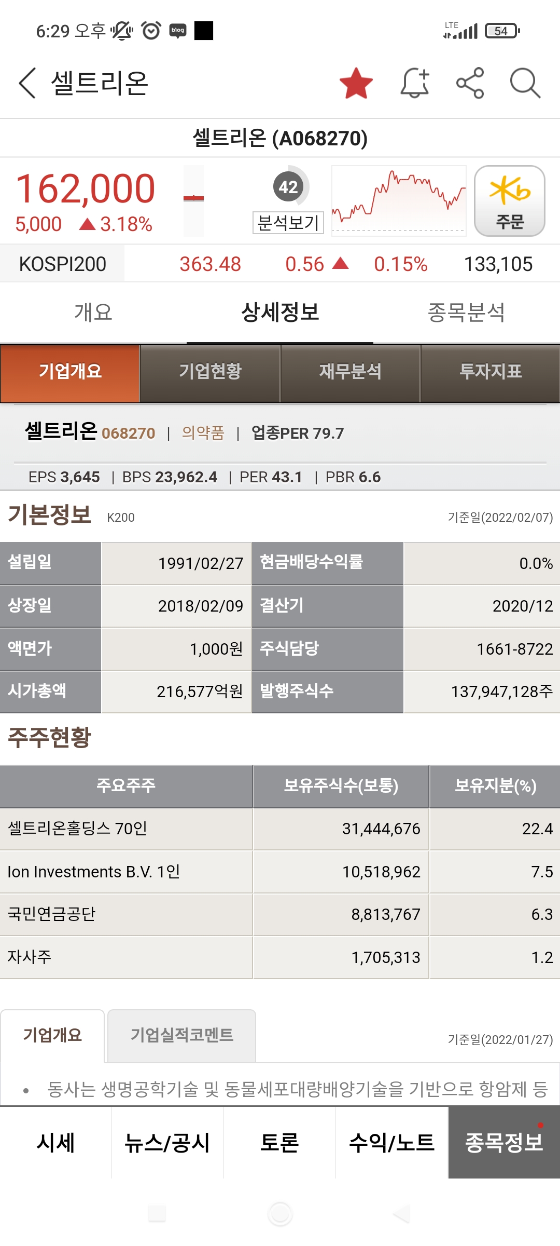The height and width of the screenshot is (1246, 560).
Task: Open the KOSPI200 index label
Action: point(62,264)
